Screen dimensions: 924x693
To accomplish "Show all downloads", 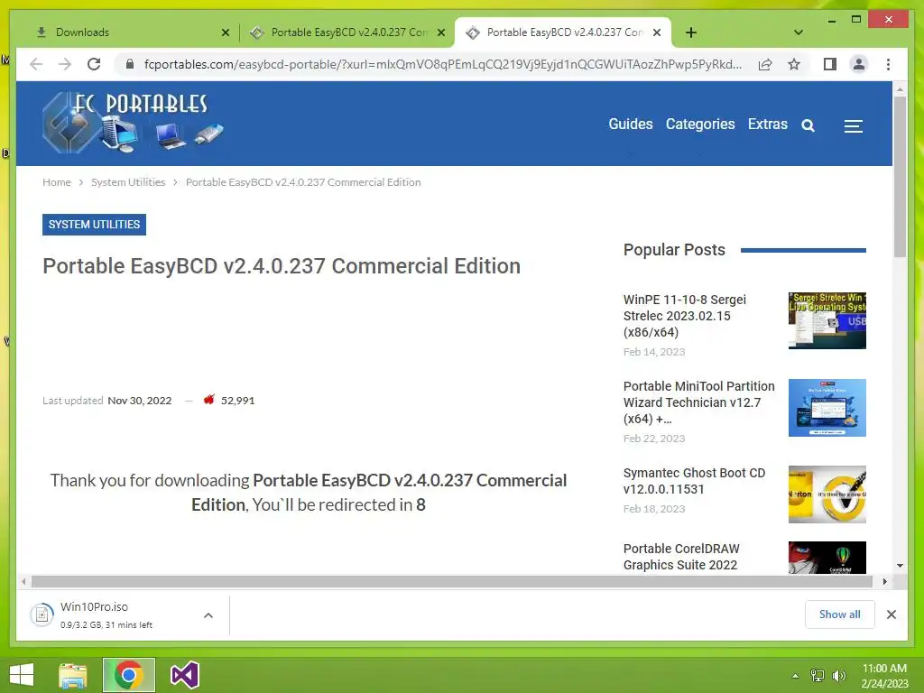I will (839, 614).
